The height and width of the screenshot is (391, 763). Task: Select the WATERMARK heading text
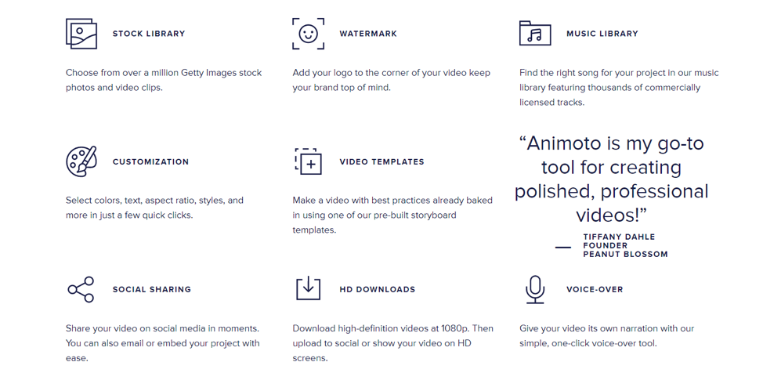click(x=368, y=34)
